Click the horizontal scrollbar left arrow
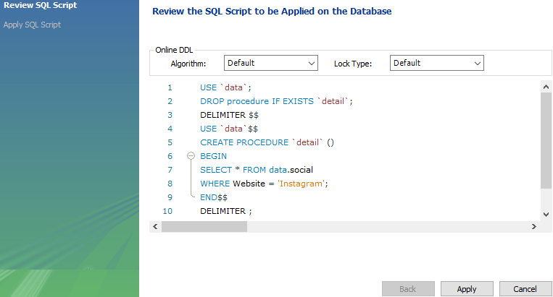This screenshot has width=553, height=297. (155, 227)
